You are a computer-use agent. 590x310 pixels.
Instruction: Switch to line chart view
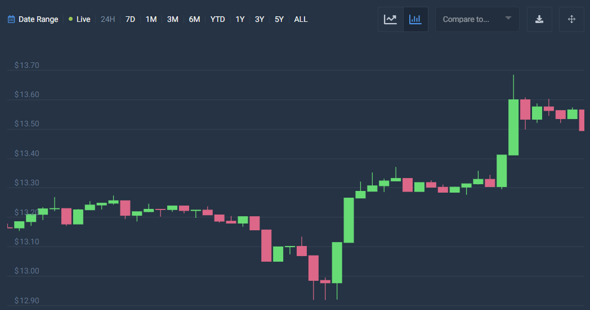coord(390,19)
